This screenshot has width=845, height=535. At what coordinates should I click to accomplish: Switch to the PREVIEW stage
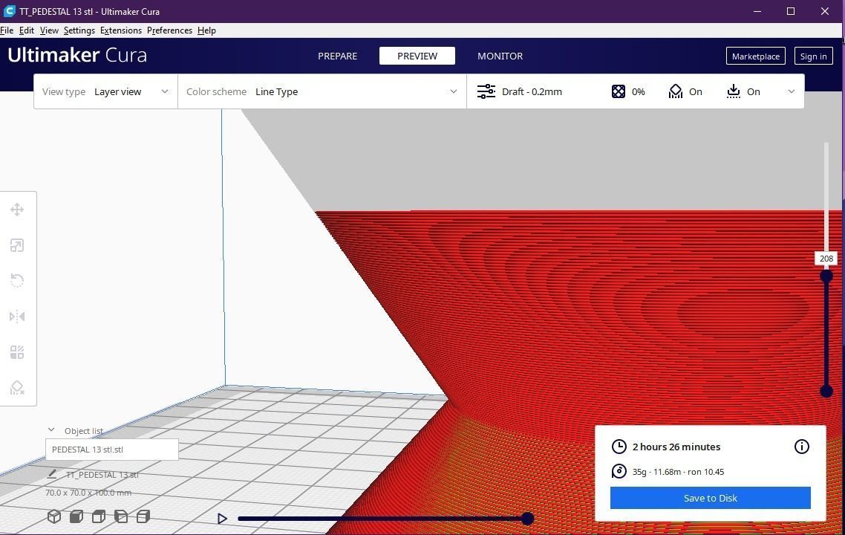pos(417,56)
